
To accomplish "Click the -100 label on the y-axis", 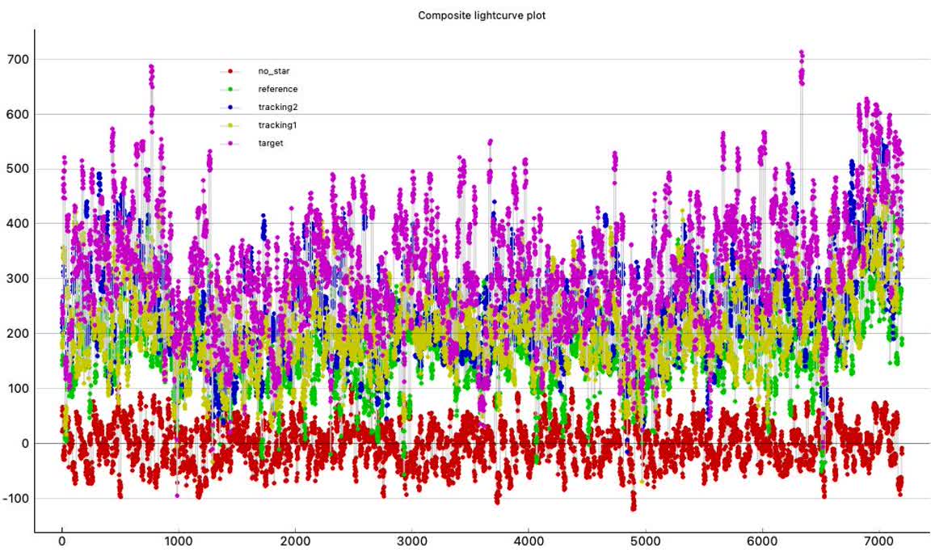I will point(14,499).
